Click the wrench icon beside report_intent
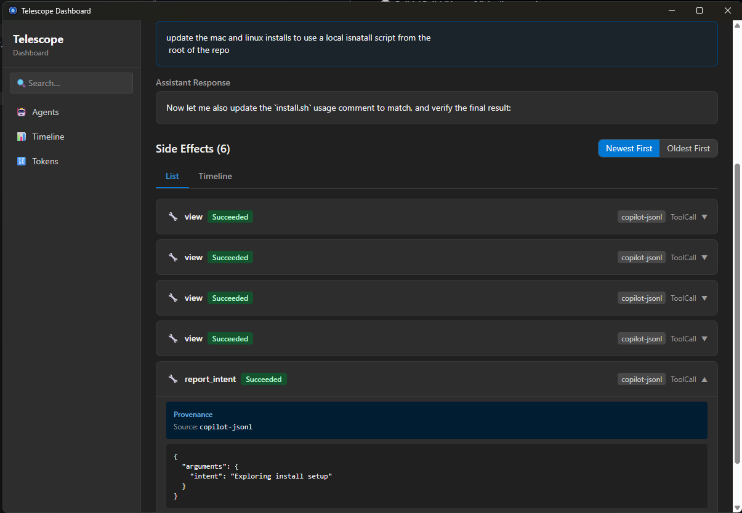The width and height of the screenshot is (742, 513). [173, 379]
